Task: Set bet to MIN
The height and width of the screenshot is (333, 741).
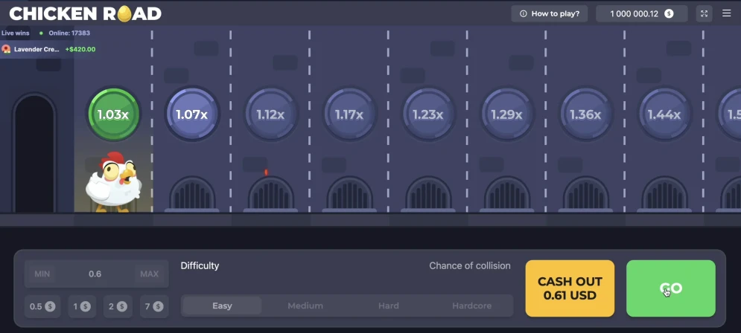Action: [42, 274]
